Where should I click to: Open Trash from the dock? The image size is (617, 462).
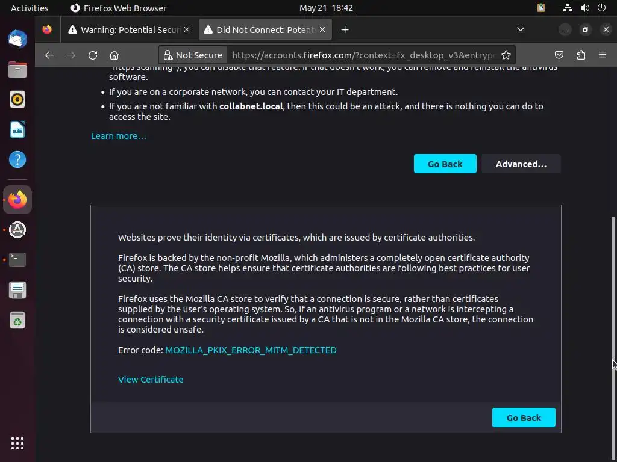pos(17,320)
